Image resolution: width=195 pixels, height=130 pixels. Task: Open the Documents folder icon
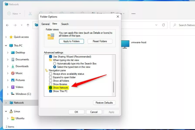(13, 59)
